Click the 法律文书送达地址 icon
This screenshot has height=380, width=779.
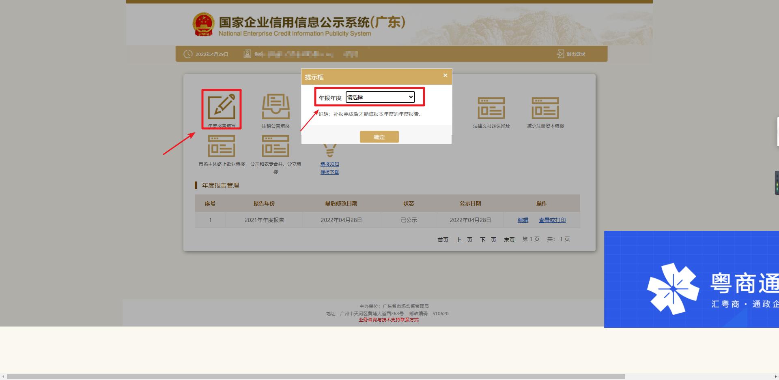coord(491,107)
